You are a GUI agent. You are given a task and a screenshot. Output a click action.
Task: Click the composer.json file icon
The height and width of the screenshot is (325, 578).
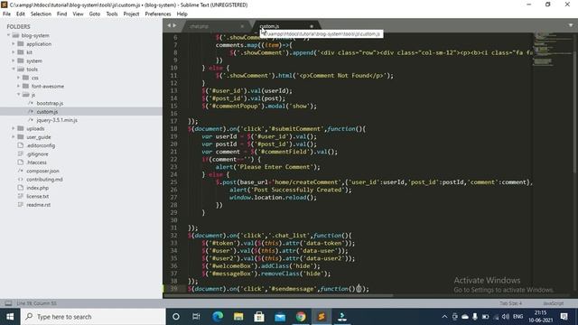pyautogui.click(x=21, y=171)
